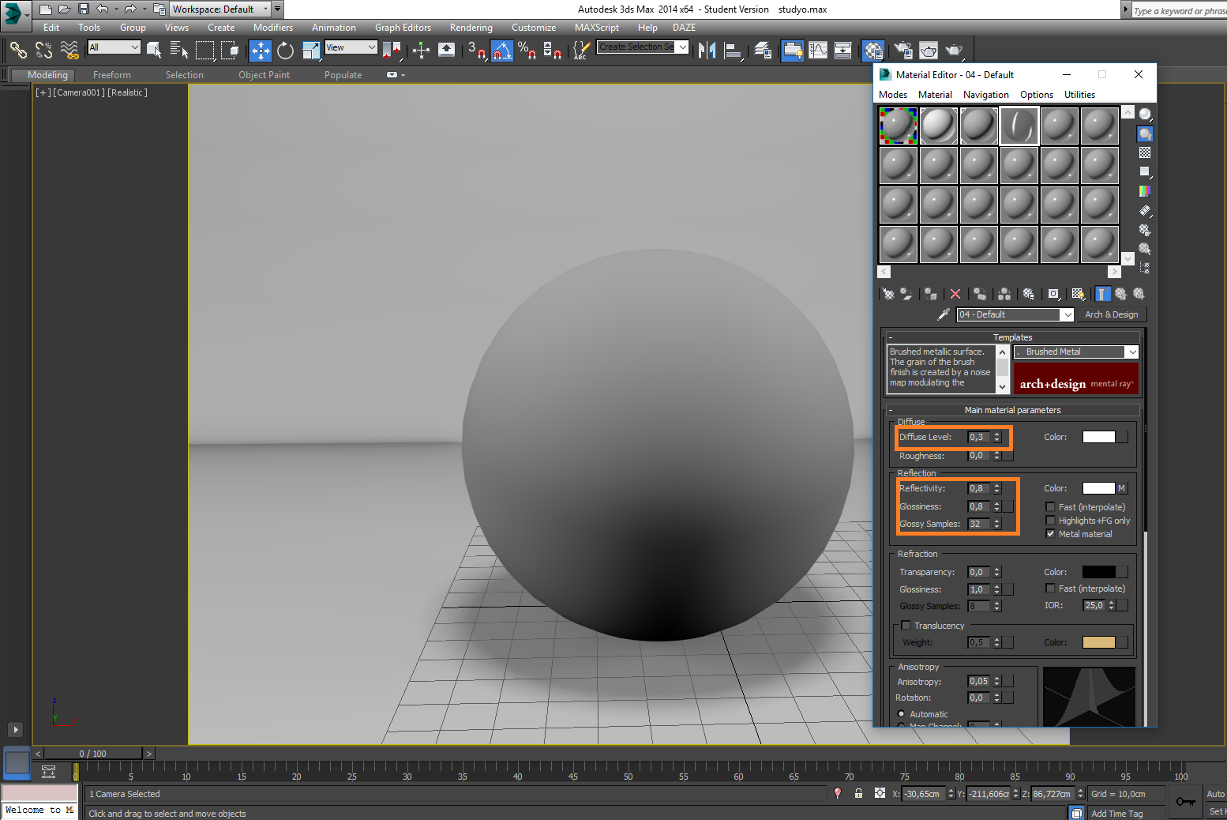Open the Brushed Metal template dropdown

[x=1076, y=352]
